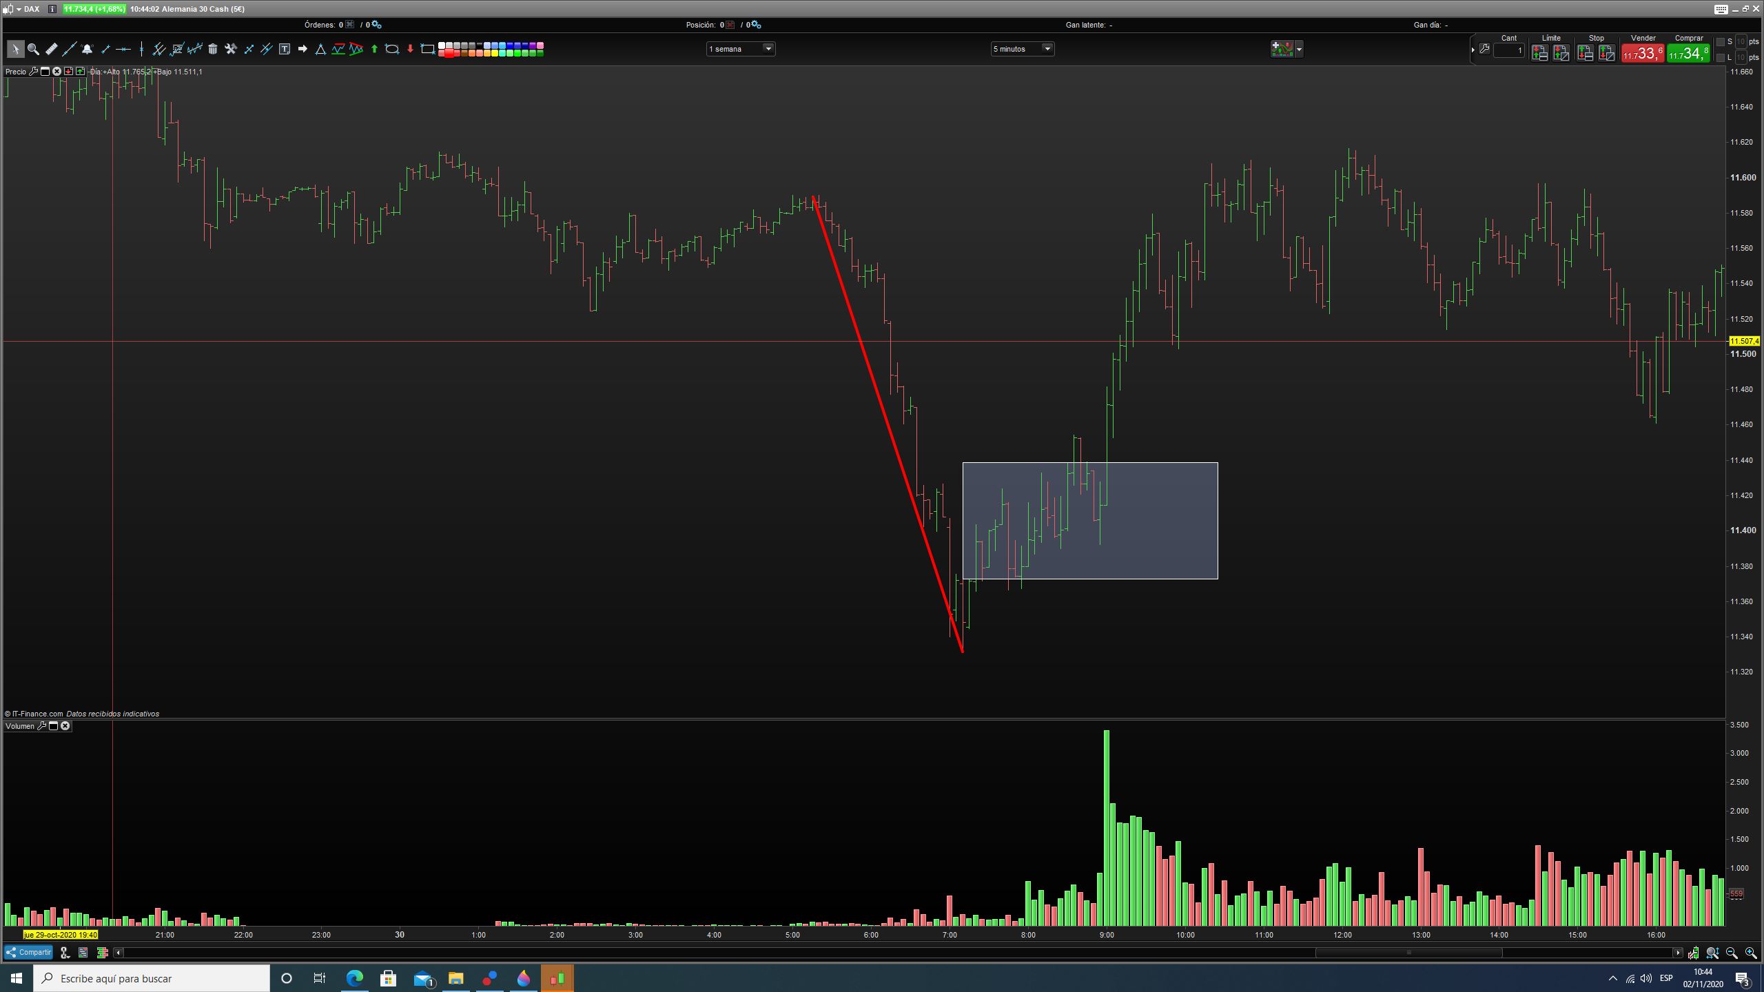Select the text annotation tool

click(x=285, y=49)
